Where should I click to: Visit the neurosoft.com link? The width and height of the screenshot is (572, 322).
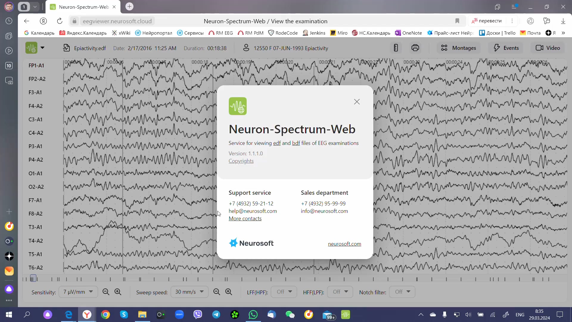point(344,244)
